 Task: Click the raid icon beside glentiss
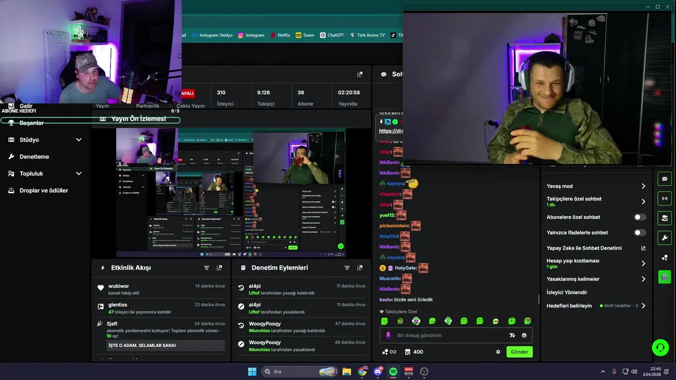[x=100, y=307]
